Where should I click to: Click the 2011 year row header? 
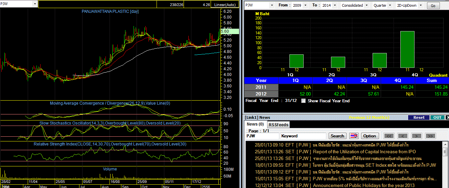[261, 87]
